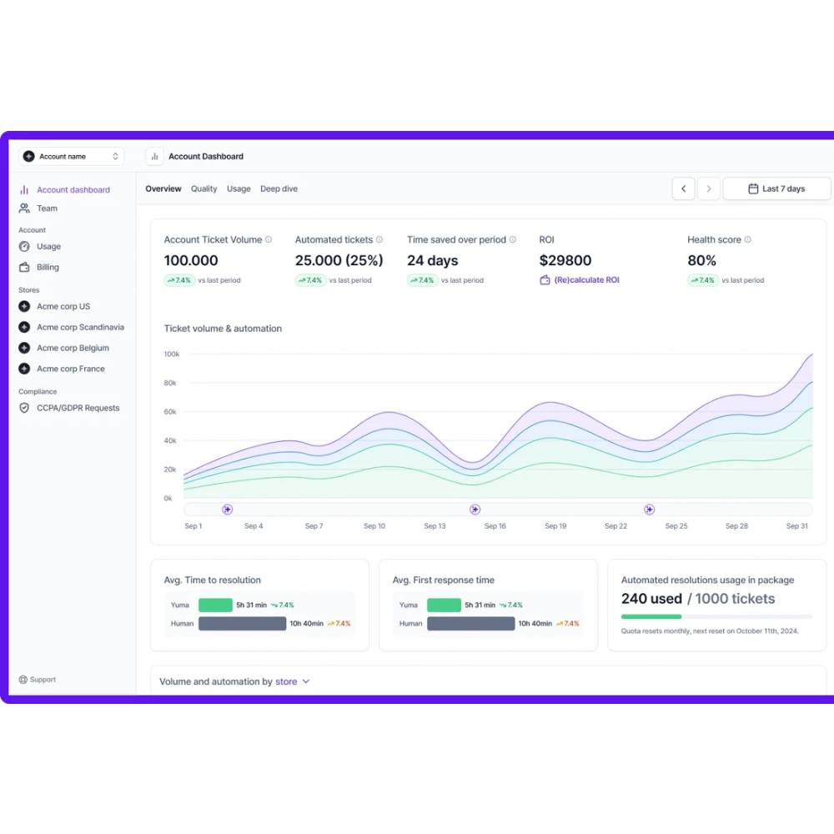
Task: Open the Last 7 days date picker
Action: 776,189
